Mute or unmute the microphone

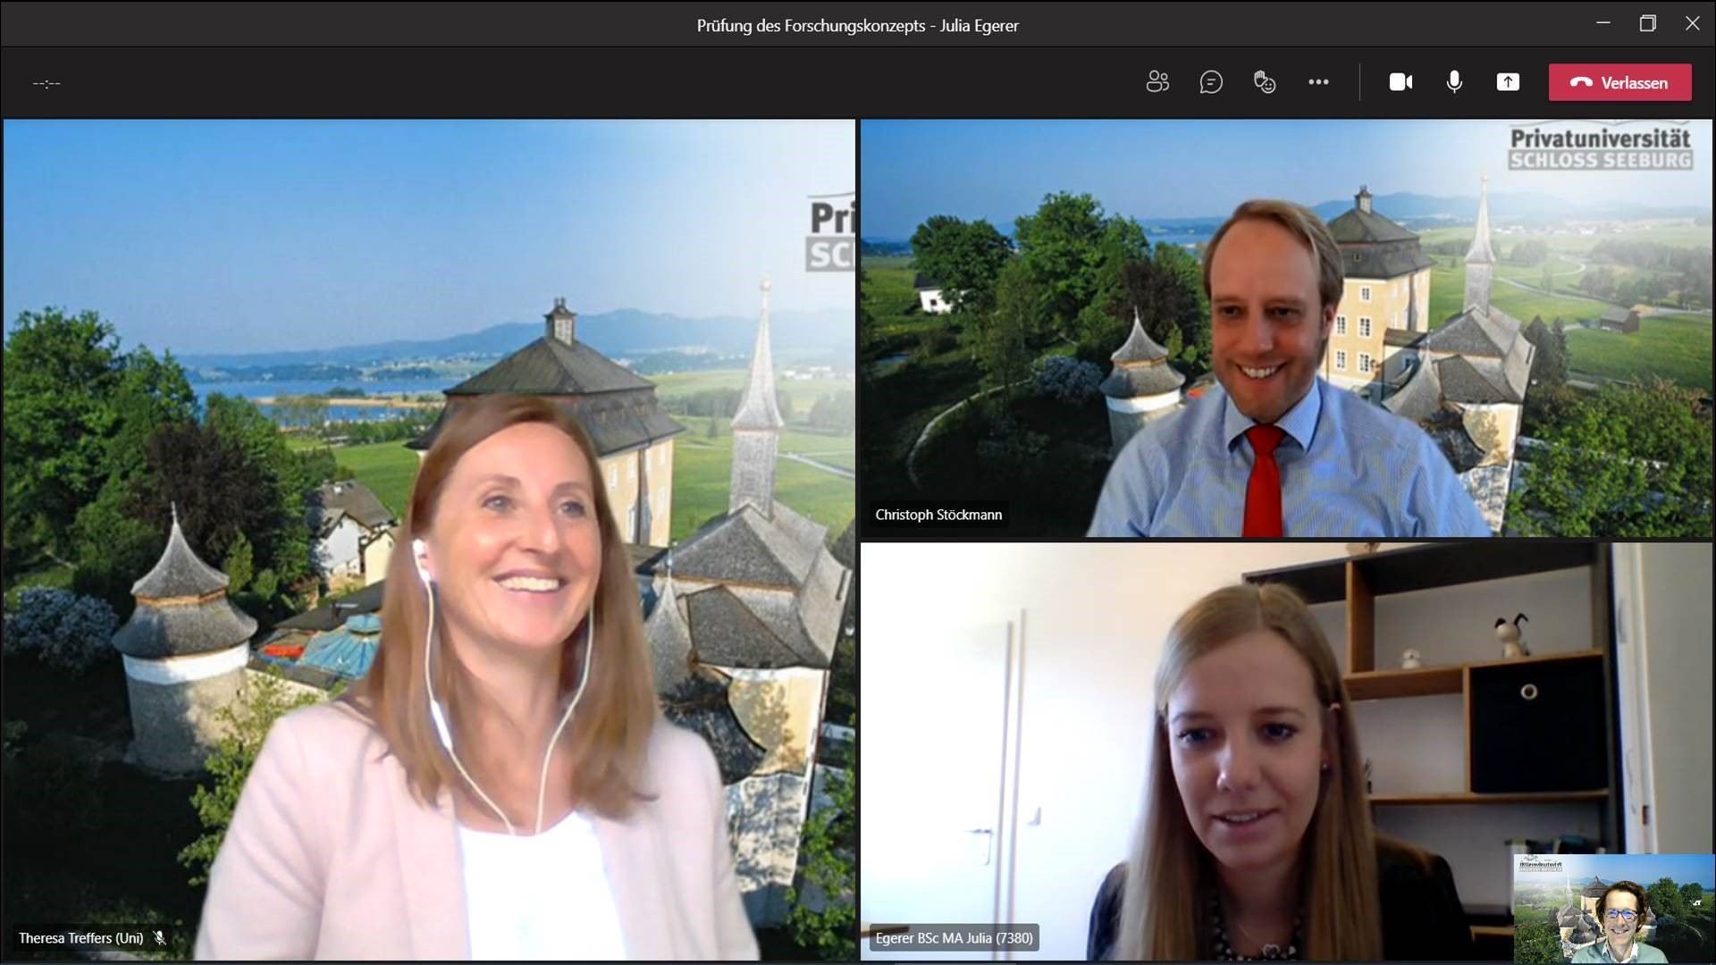click(x=1454, y=82)
